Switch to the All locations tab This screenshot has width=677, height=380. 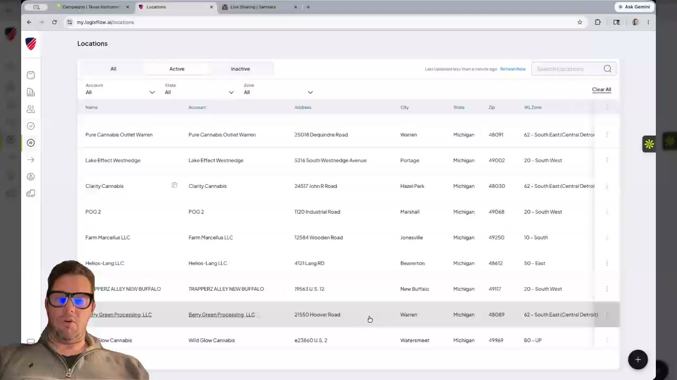(113, 69)
